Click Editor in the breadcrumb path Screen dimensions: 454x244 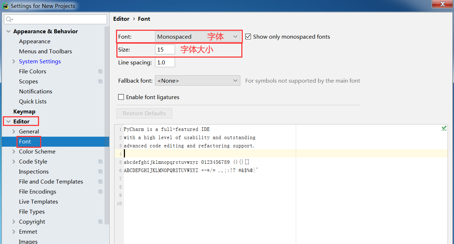coord(121,19)
